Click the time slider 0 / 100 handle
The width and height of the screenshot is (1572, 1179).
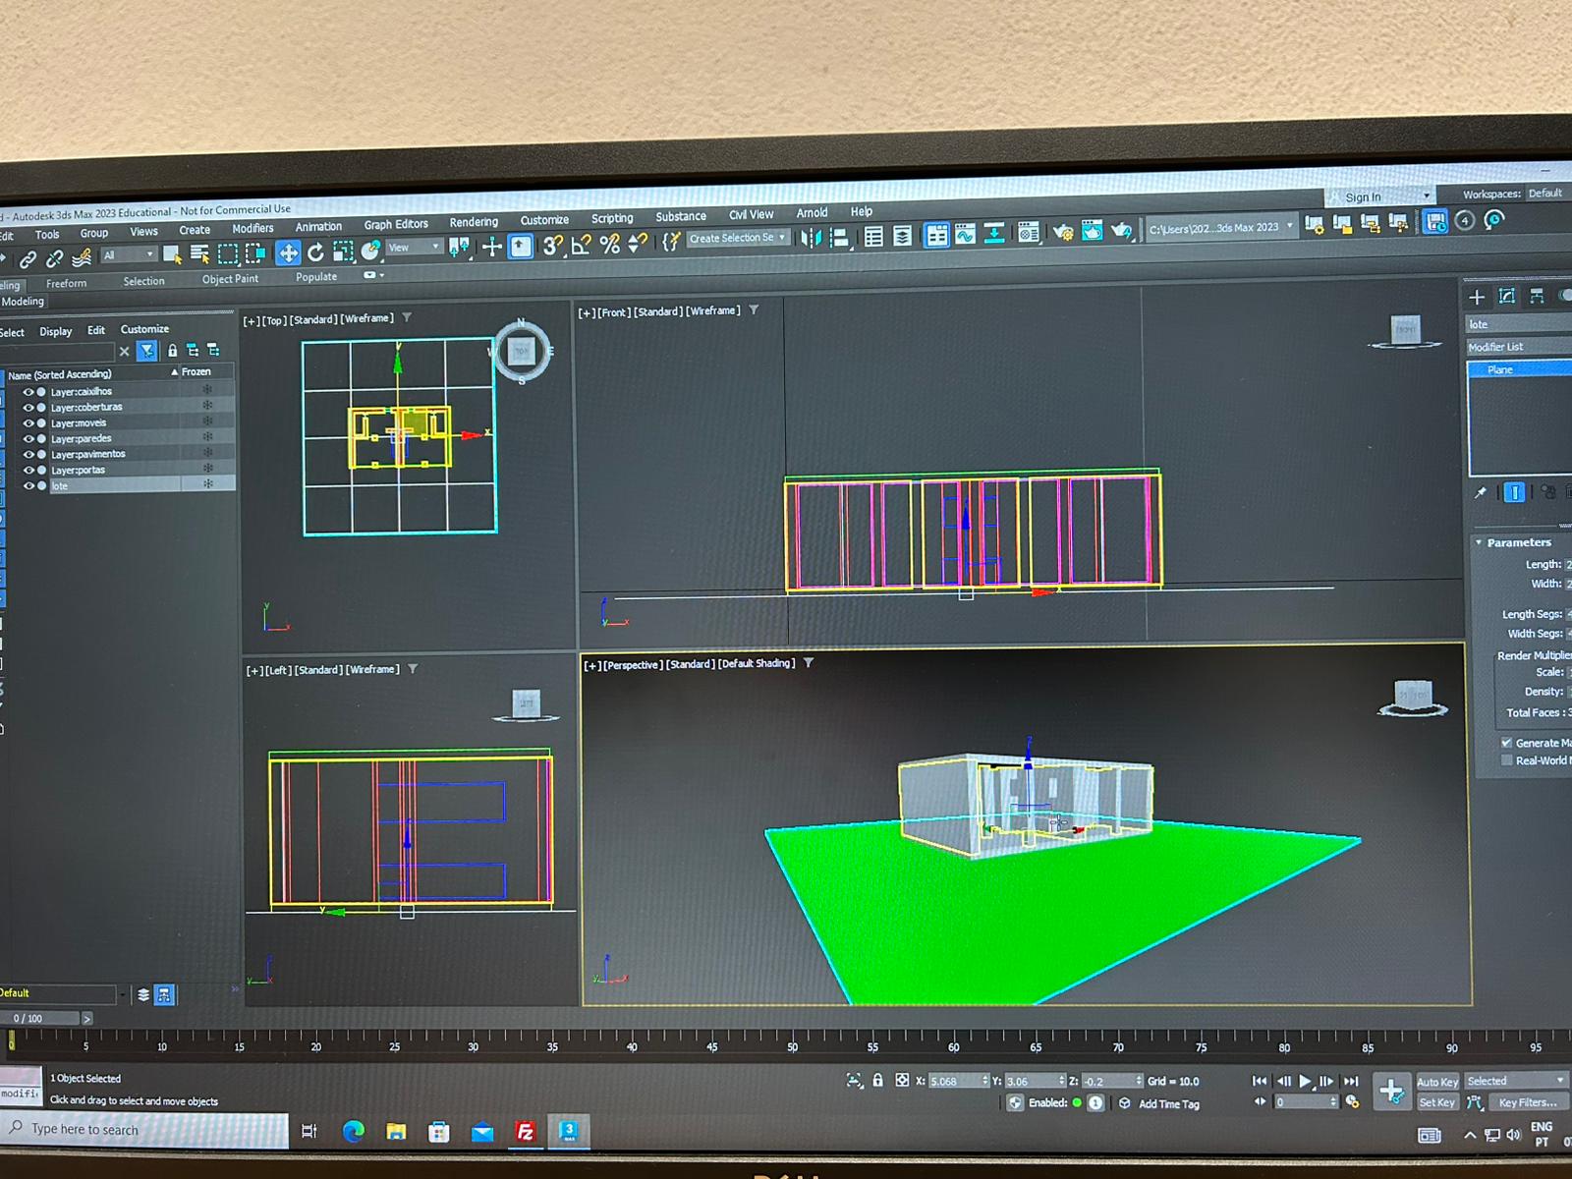click(x=39, y=1019)
